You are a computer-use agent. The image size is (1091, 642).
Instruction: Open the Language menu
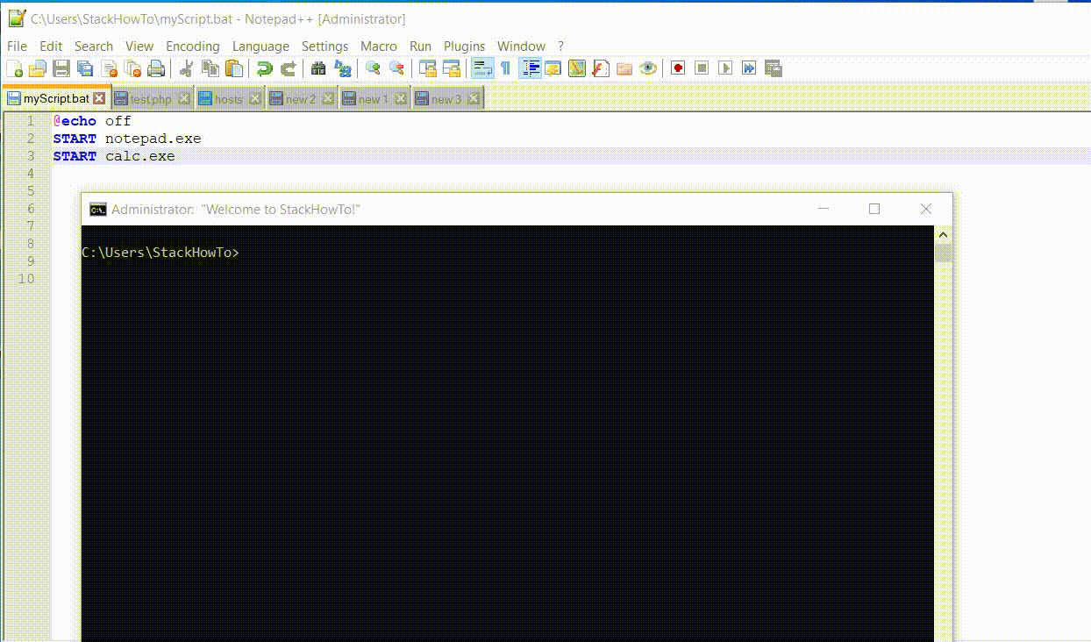tap(260, 46)
